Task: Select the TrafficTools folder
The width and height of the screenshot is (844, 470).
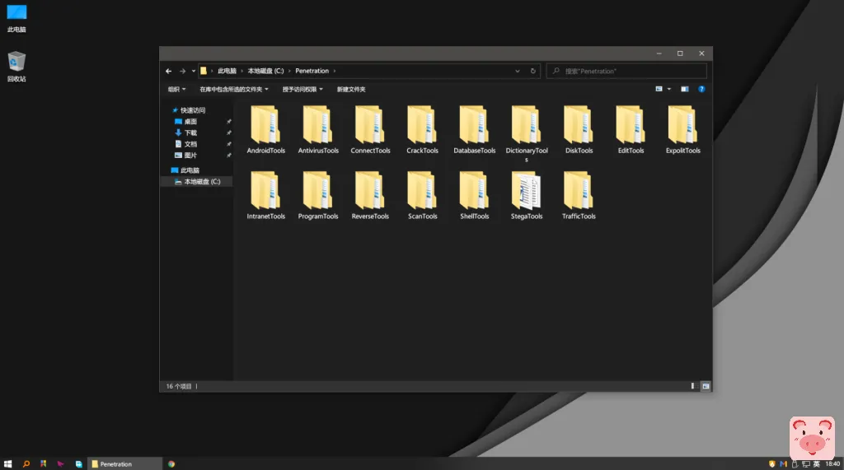Action: 579,191
